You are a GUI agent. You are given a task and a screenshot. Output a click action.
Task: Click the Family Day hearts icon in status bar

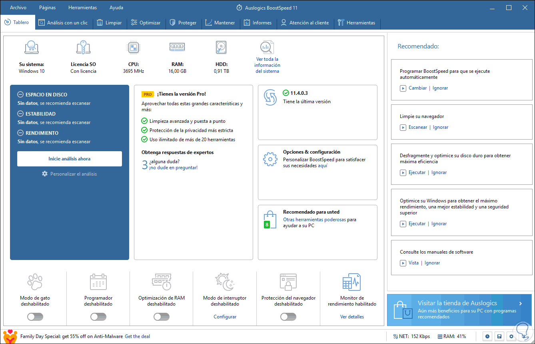[x=10, y=336]
